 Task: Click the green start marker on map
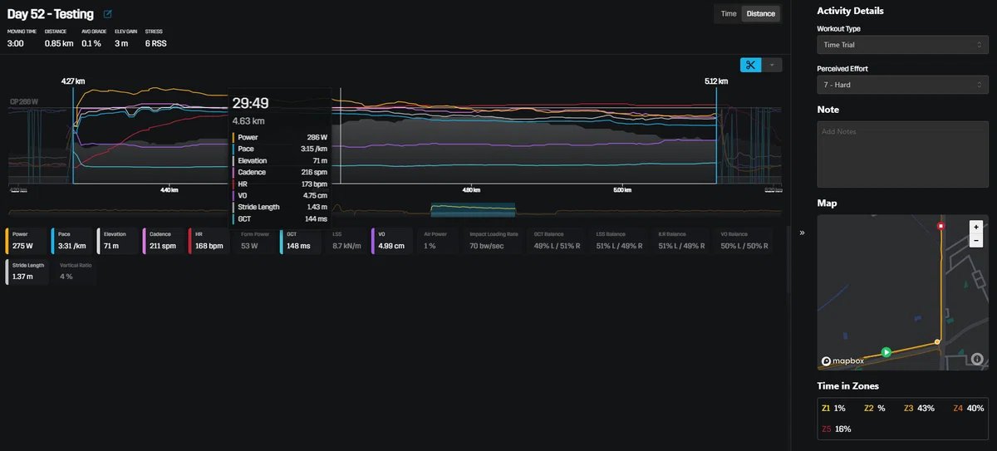(886, 352)
